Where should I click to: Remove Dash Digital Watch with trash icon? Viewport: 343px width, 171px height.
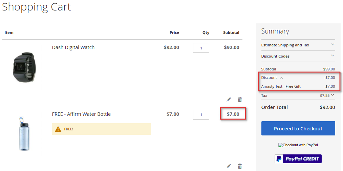(240, 100)
